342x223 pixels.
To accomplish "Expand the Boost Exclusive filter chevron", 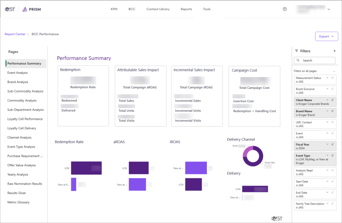I will (327, 88).
